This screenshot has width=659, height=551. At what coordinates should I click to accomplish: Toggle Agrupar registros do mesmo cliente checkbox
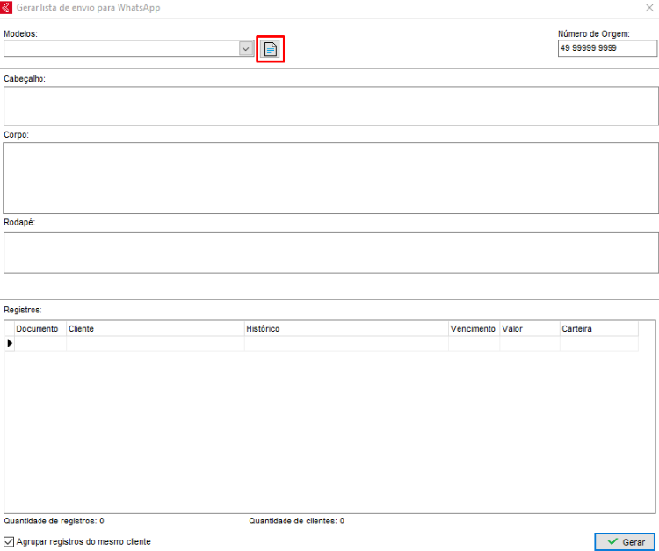10,542
